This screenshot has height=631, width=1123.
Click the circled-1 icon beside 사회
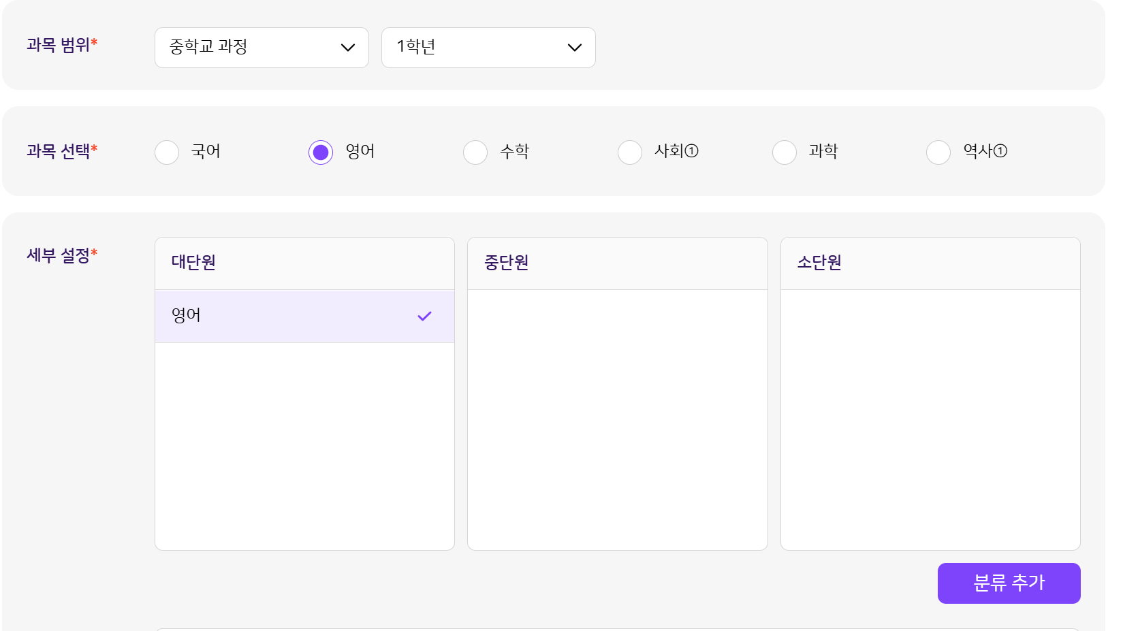(691, 151)
